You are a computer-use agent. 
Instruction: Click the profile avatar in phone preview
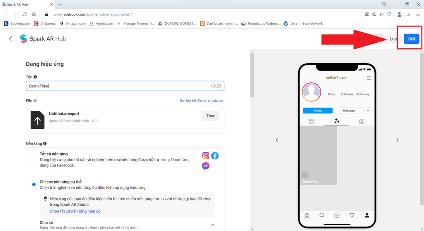click(311, 92)
